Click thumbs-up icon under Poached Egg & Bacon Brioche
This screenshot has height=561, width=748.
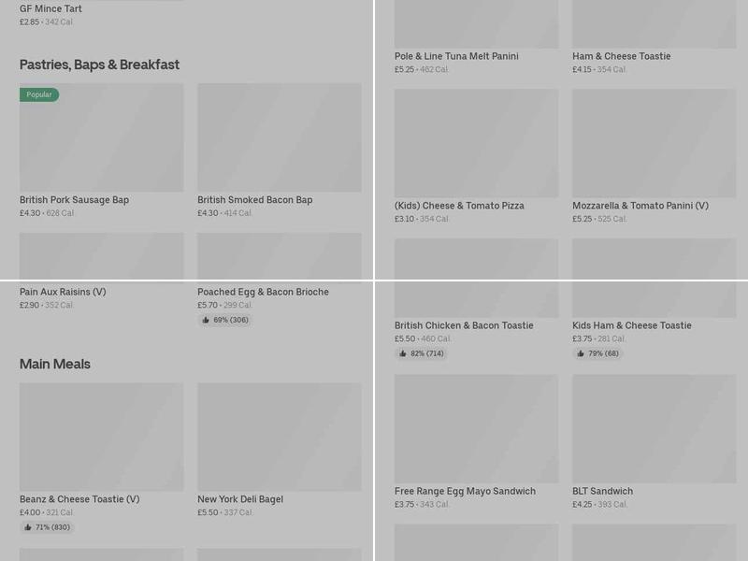click(206, 320)
